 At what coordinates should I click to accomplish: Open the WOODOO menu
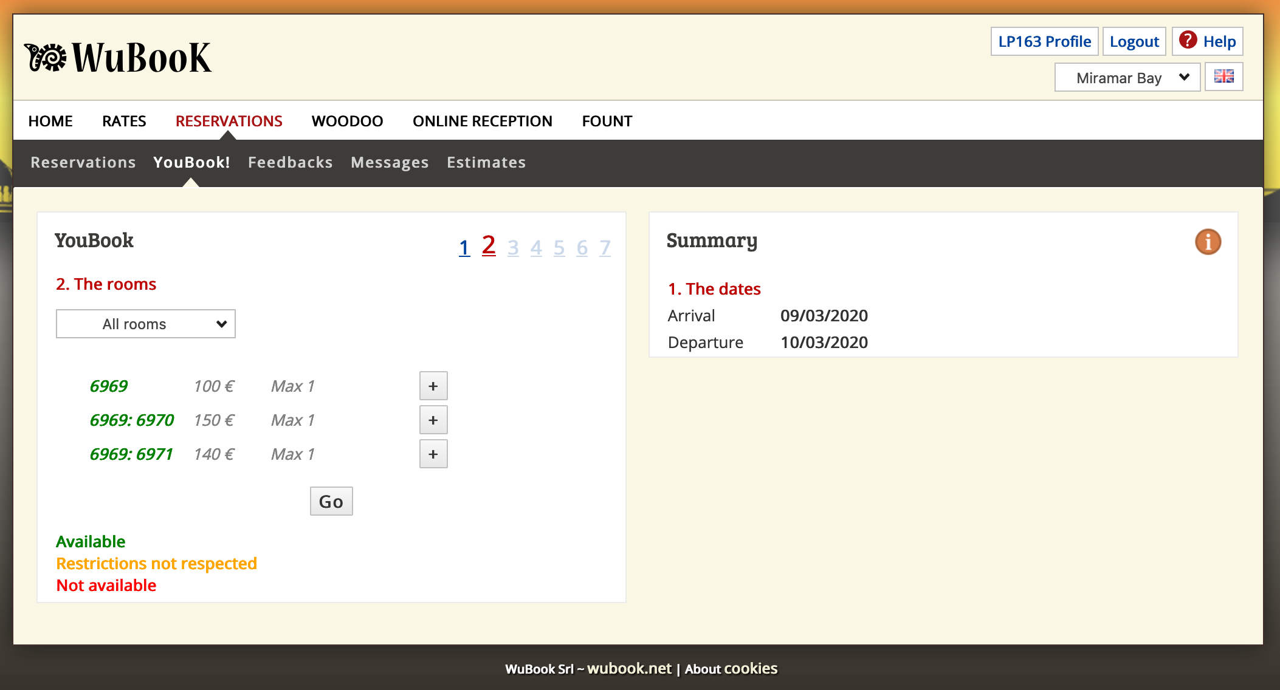point(348,121)
